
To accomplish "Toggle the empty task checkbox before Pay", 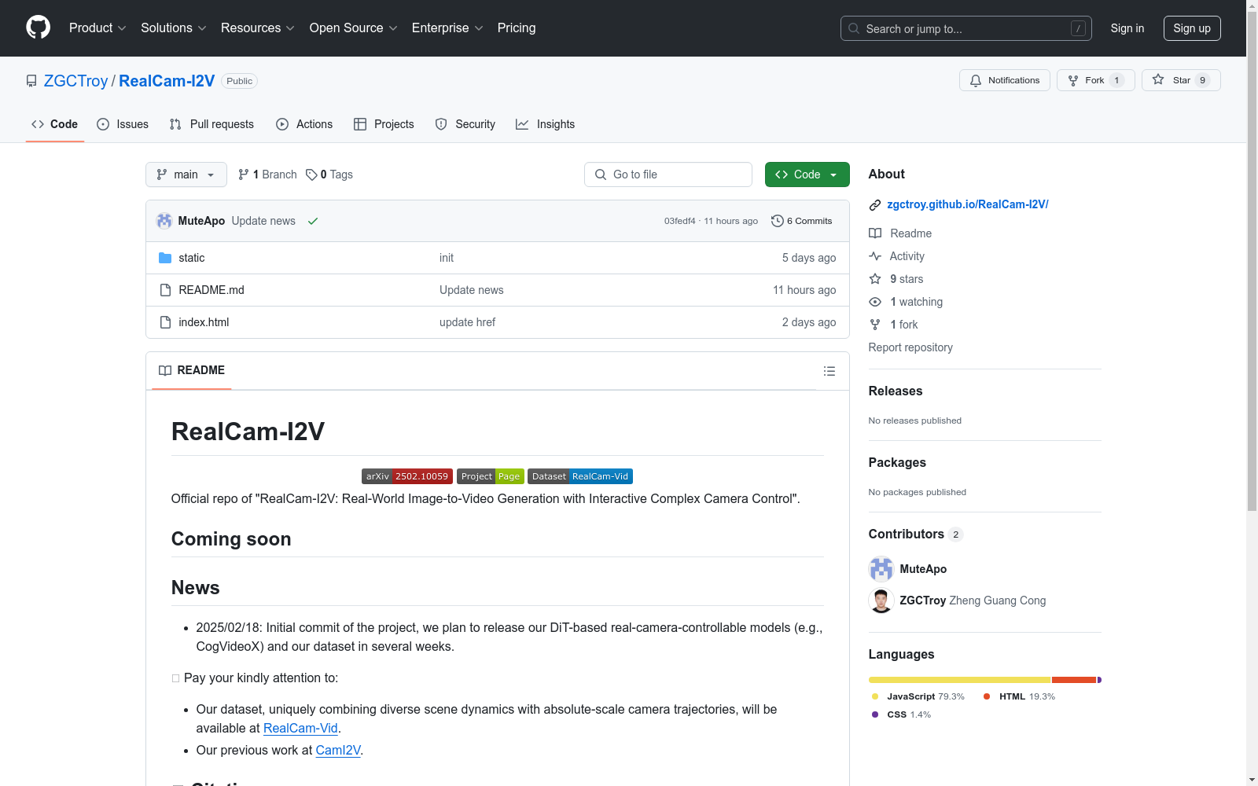I will click(x=175, y=678).
